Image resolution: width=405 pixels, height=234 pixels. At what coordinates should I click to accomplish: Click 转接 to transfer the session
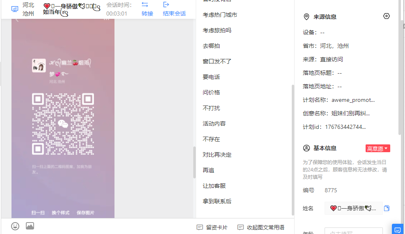tap(147, 13)
